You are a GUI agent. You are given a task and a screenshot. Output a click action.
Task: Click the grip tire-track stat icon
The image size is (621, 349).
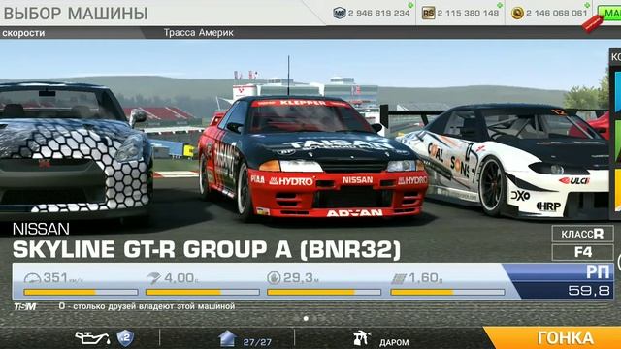click(399, 279)
